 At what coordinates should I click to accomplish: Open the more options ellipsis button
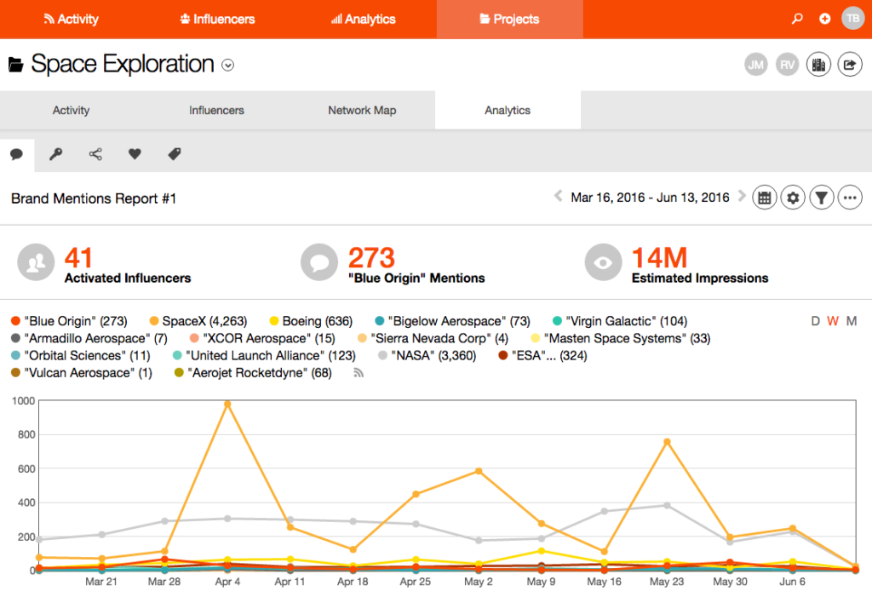click(850, 198)
